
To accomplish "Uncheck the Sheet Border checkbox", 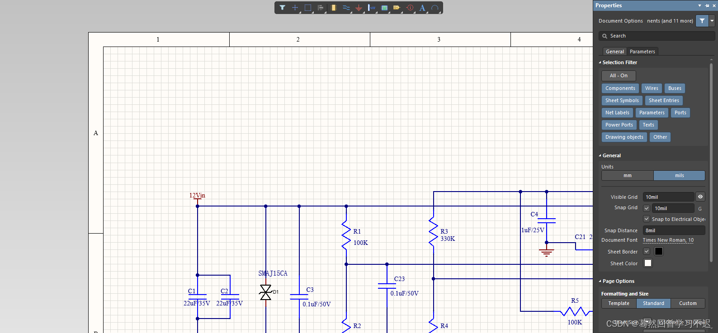I will pos(647,251).
